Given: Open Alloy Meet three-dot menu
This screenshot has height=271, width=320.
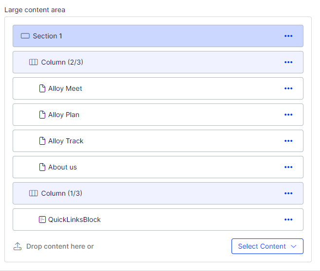Looking at the screenshot, I should (288, 88).
